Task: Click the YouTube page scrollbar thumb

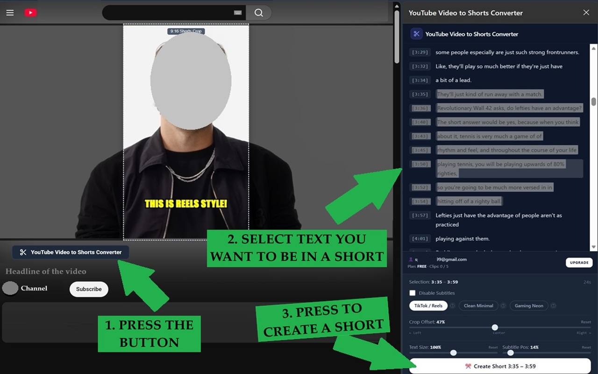Action: tap(397, 36)
